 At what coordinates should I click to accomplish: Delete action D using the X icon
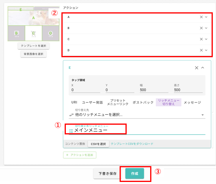pos(201,50)
